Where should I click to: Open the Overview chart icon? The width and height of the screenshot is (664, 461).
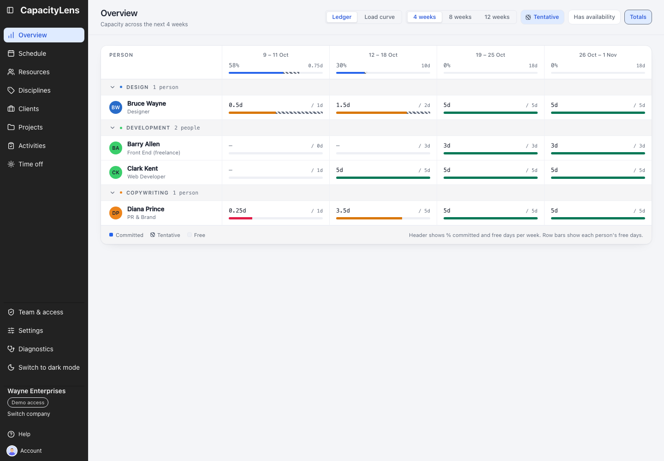[x=11, y=35]
